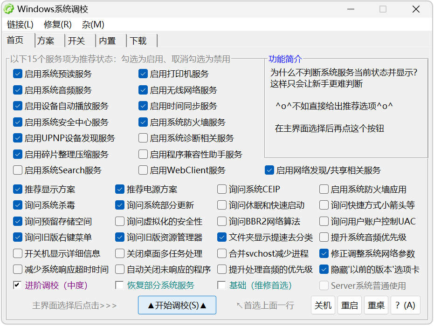Switch to the 内置 tab
Image resolution: width=434 pixels, height=326 pixels.
coord(111,41)
